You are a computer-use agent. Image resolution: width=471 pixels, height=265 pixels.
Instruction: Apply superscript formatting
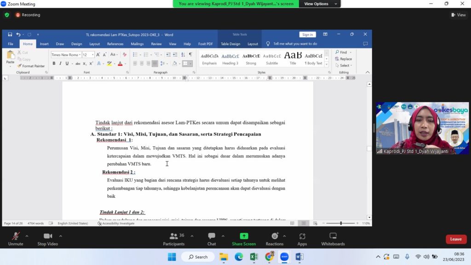point(91,63)
